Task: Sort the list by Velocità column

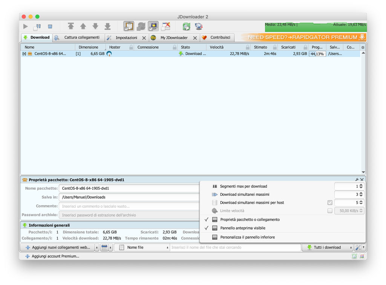Action: [217, 47]
